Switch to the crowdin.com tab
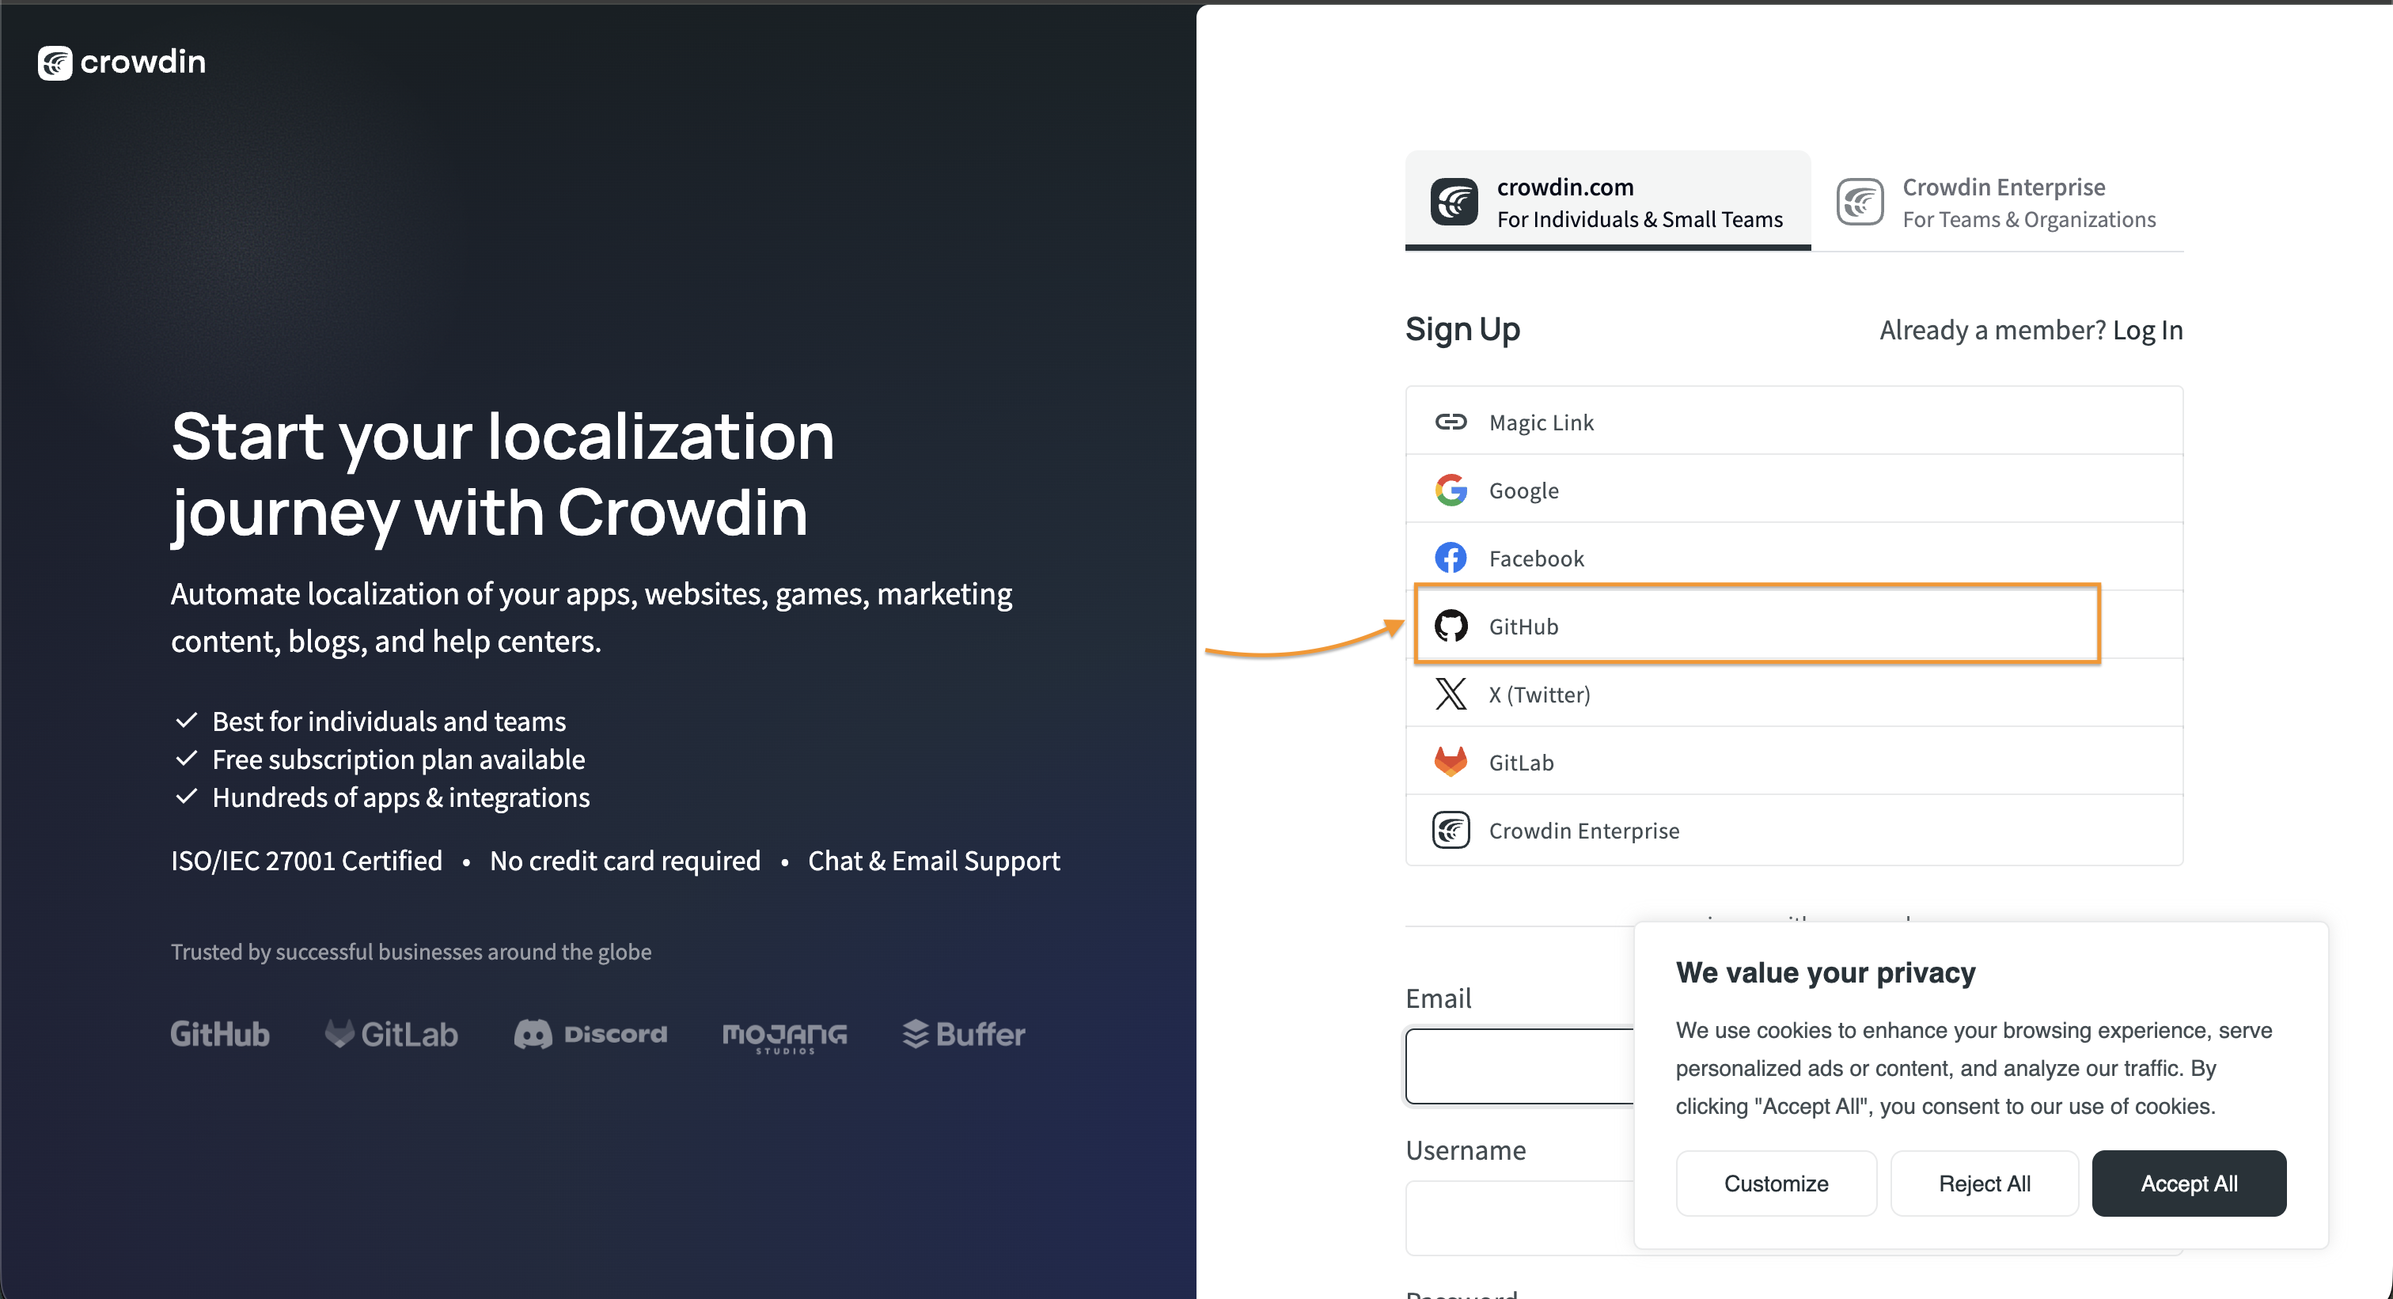Screen dimensions: 2393x1299 [1607, 202]
